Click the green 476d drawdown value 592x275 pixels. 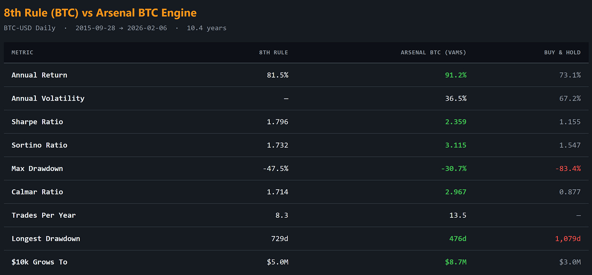458,238
